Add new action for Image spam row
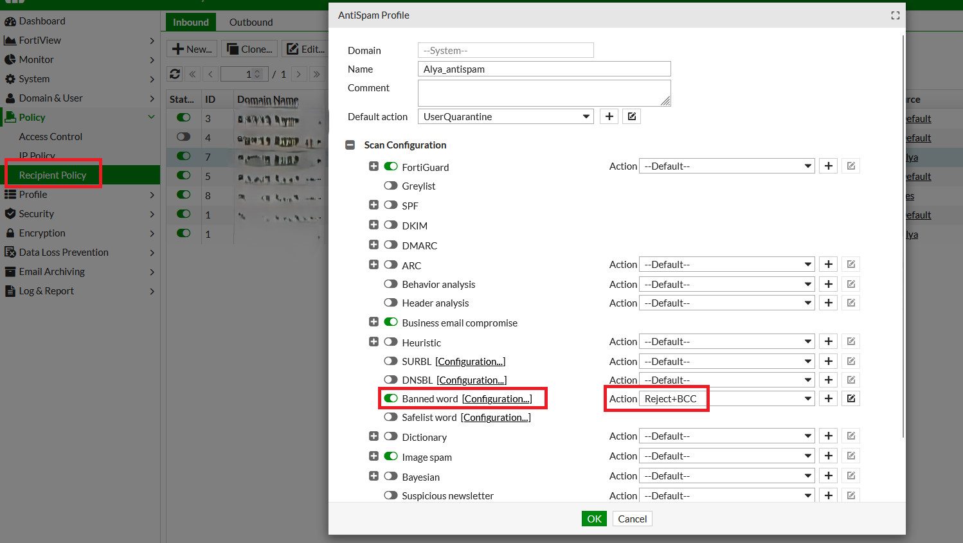Image resolution: width=963 pixels, height=543 pixels. pyautogui.click(x=829, y=456)
